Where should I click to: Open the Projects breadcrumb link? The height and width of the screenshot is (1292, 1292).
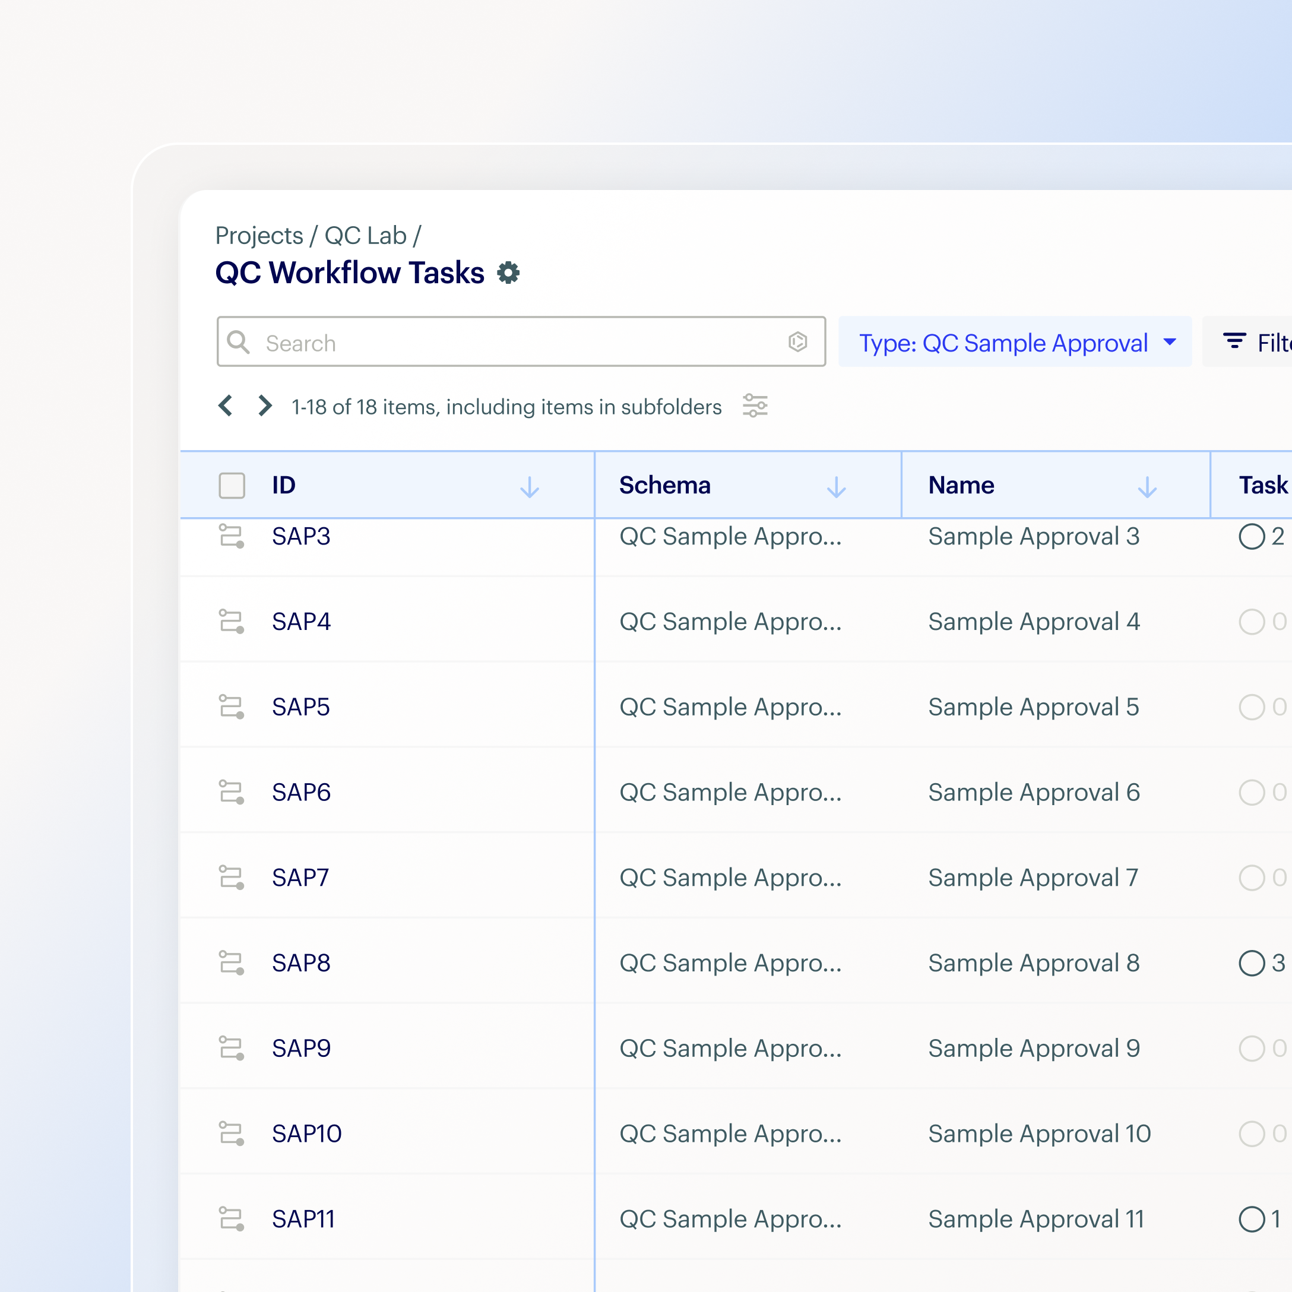coord(259,235)
